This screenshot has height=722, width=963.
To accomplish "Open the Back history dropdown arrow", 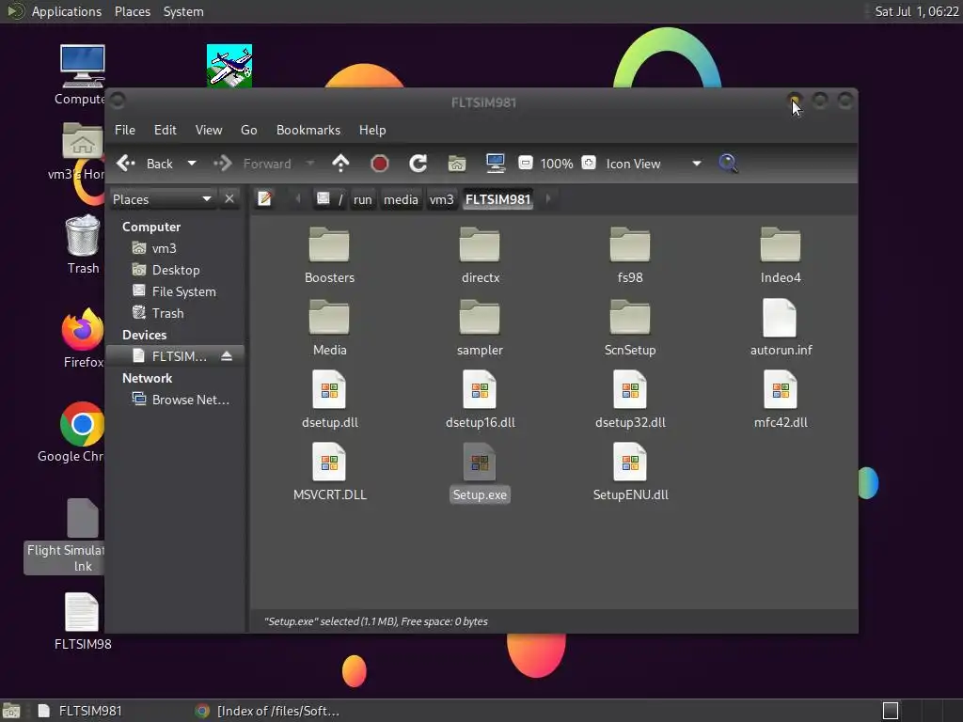I will [x=192, y=164].
